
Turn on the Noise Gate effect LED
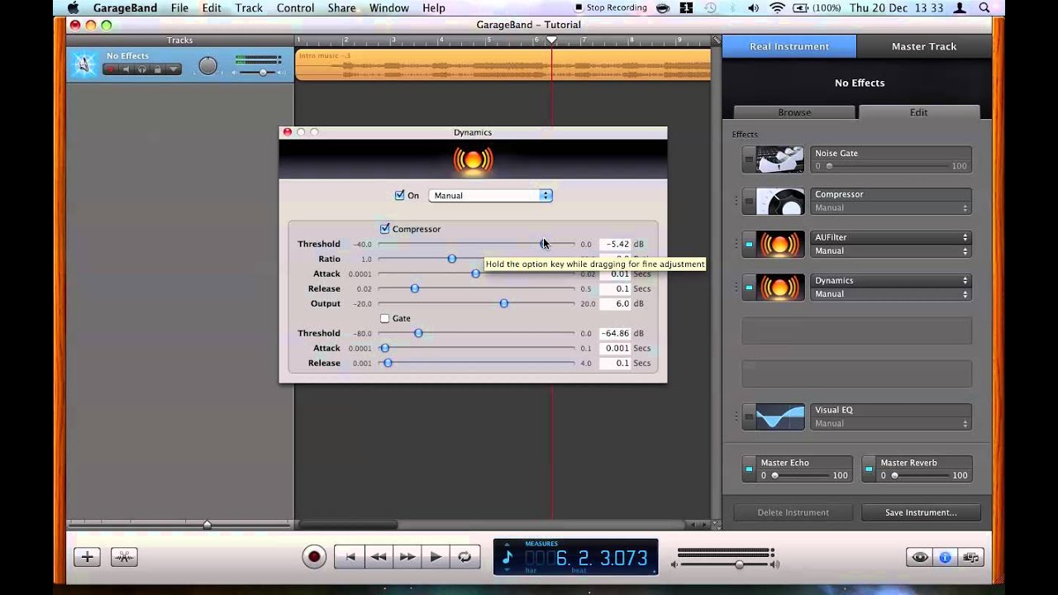pos(749,159)
